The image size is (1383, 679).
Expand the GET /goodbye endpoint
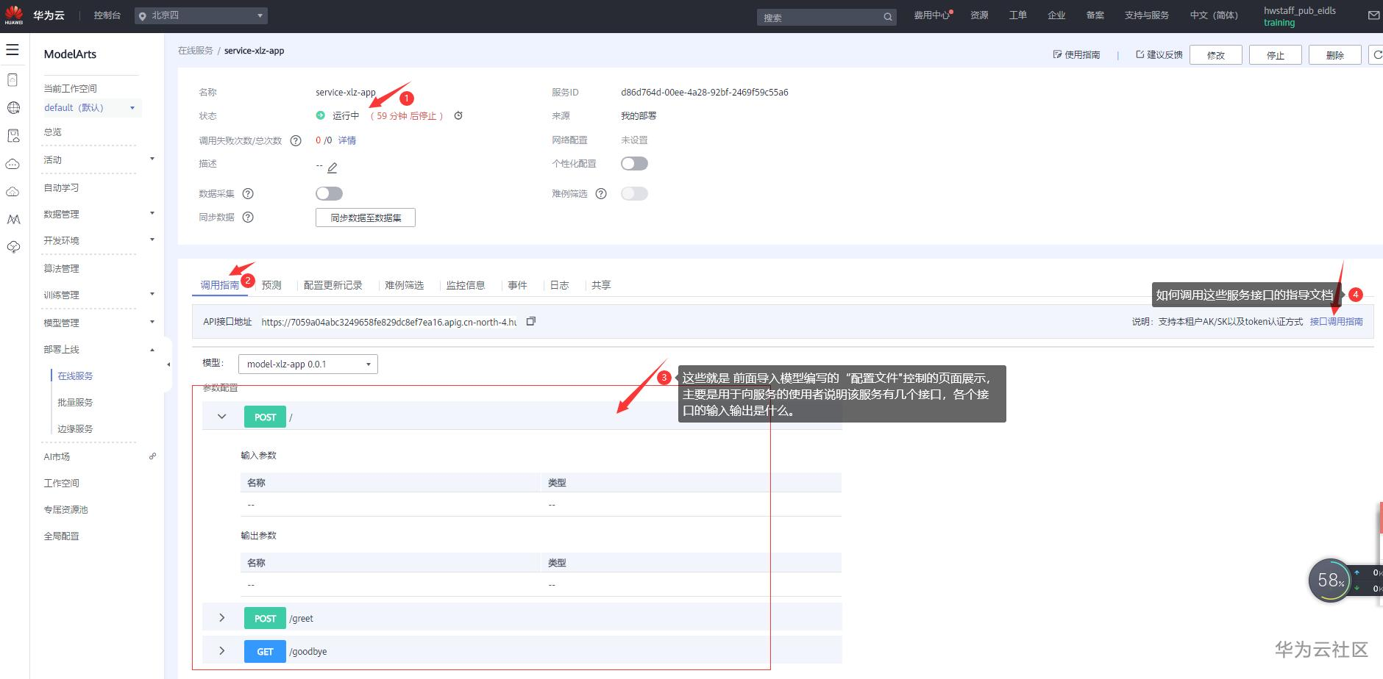coord(221,651)
